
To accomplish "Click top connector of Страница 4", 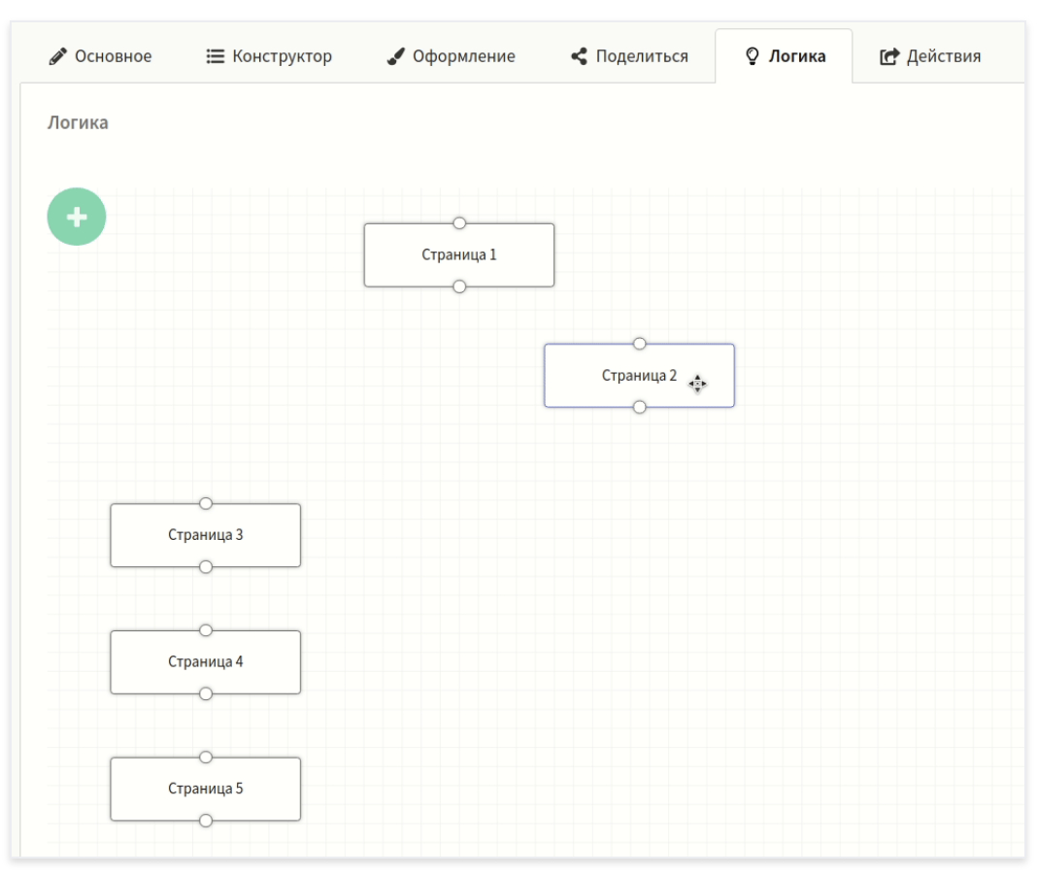I will click(x=205, y=630).
